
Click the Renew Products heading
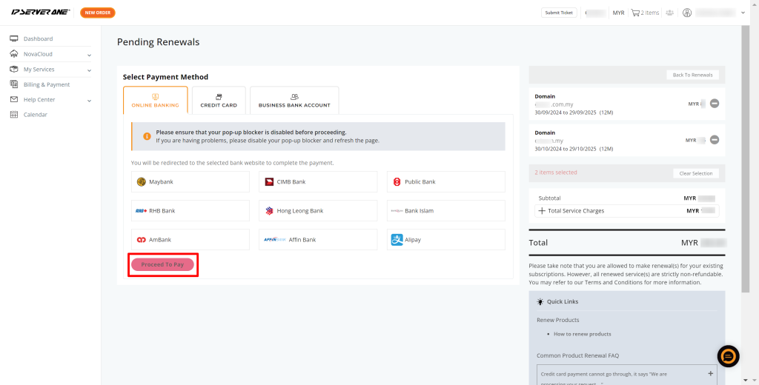pos(557,320)
